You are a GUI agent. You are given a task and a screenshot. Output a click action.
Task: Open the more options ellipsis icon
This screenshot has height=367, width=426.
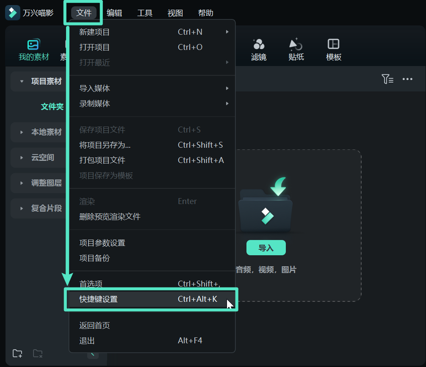[x=407, y=79]
